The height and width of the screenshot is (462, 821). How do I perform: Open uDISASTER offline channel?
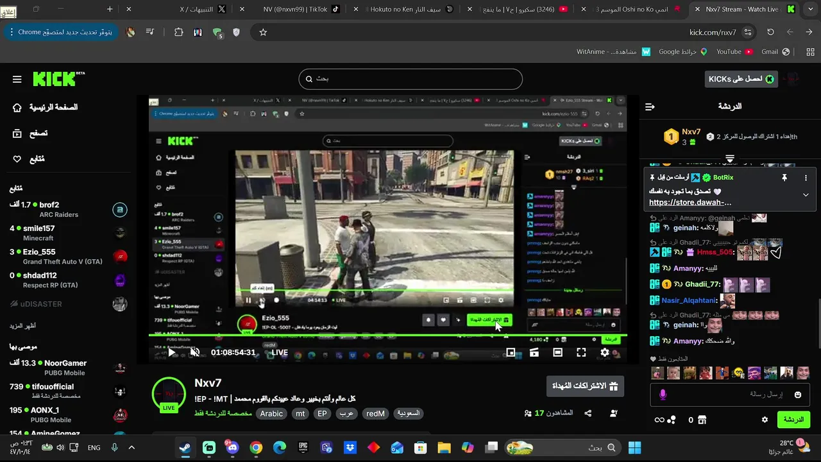(69, 304)
